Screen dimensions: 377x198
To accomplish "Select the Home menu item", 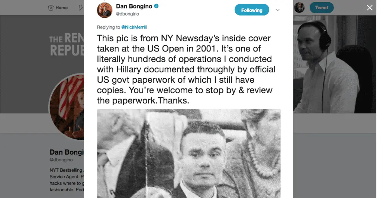I will pos(58,8).
